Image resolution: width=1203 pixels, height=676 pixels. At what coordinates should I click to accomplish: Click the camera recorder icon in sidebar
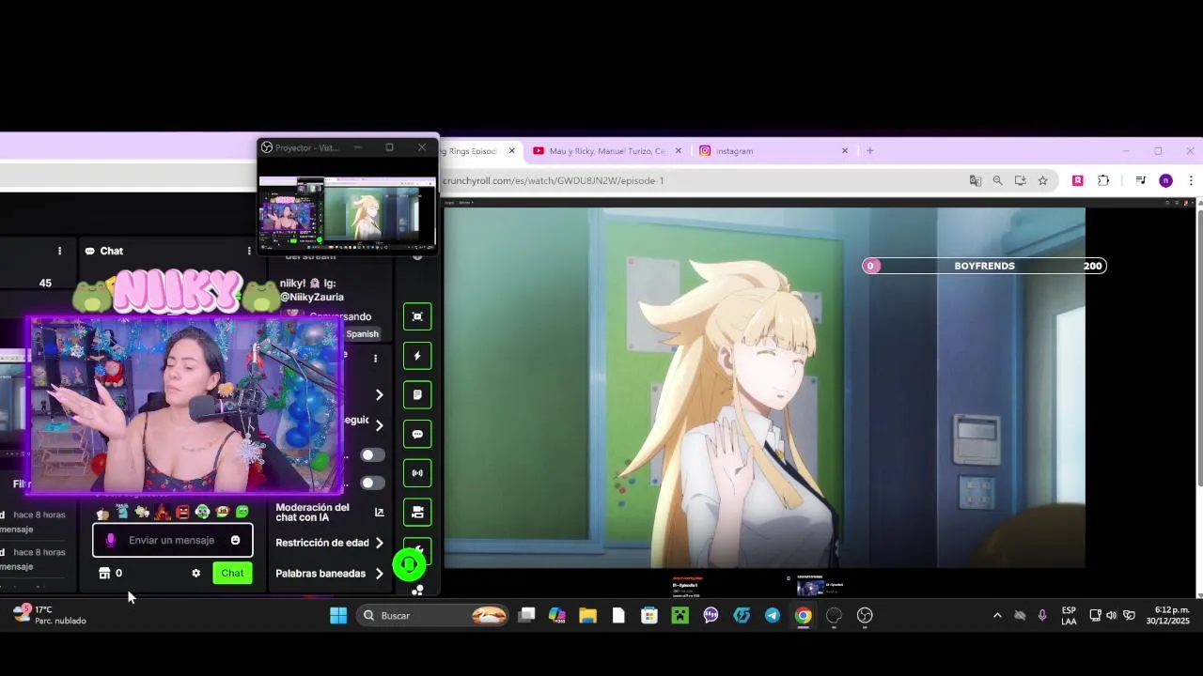tap(417, 513)
